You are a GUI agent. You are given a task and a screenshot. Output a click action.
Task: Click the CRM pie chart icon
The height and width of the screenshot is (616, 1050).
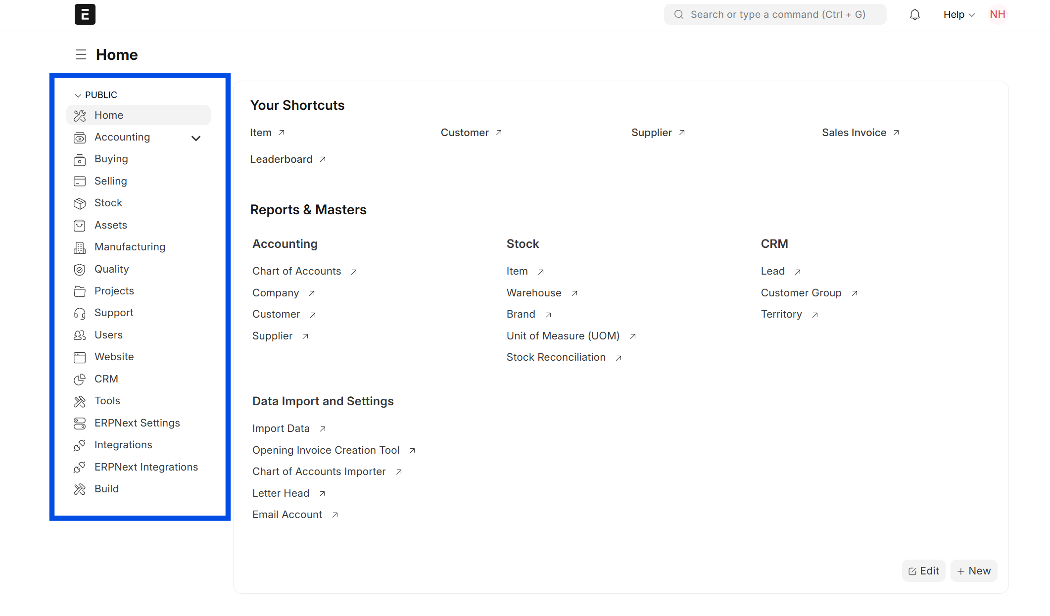pos(79,379)
